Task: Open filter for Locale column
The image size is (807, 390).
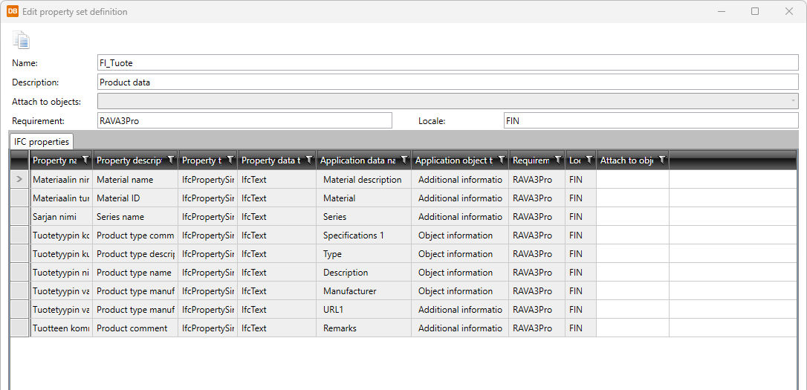Action: (x=589, y=160)
